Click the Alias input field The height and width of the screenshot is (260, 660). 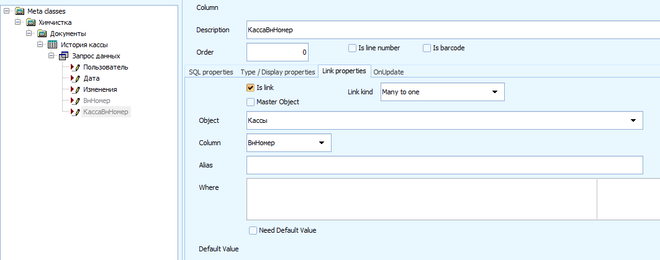[x=445, y=165]
